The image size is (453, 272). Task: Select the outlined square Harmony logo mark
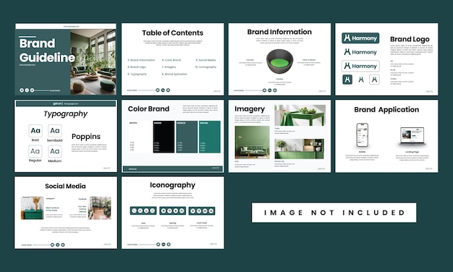374,80
